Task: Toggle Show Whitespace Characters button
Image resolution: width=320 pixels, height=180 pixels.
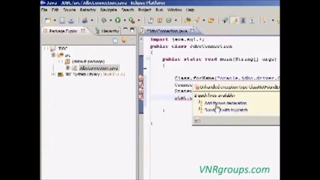Action: coord(252,20)
